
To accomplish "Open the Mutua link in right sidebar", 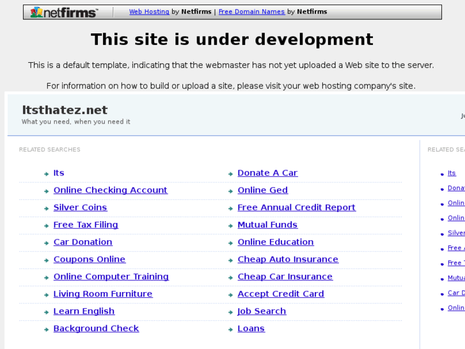I will [x=456, y=278].
